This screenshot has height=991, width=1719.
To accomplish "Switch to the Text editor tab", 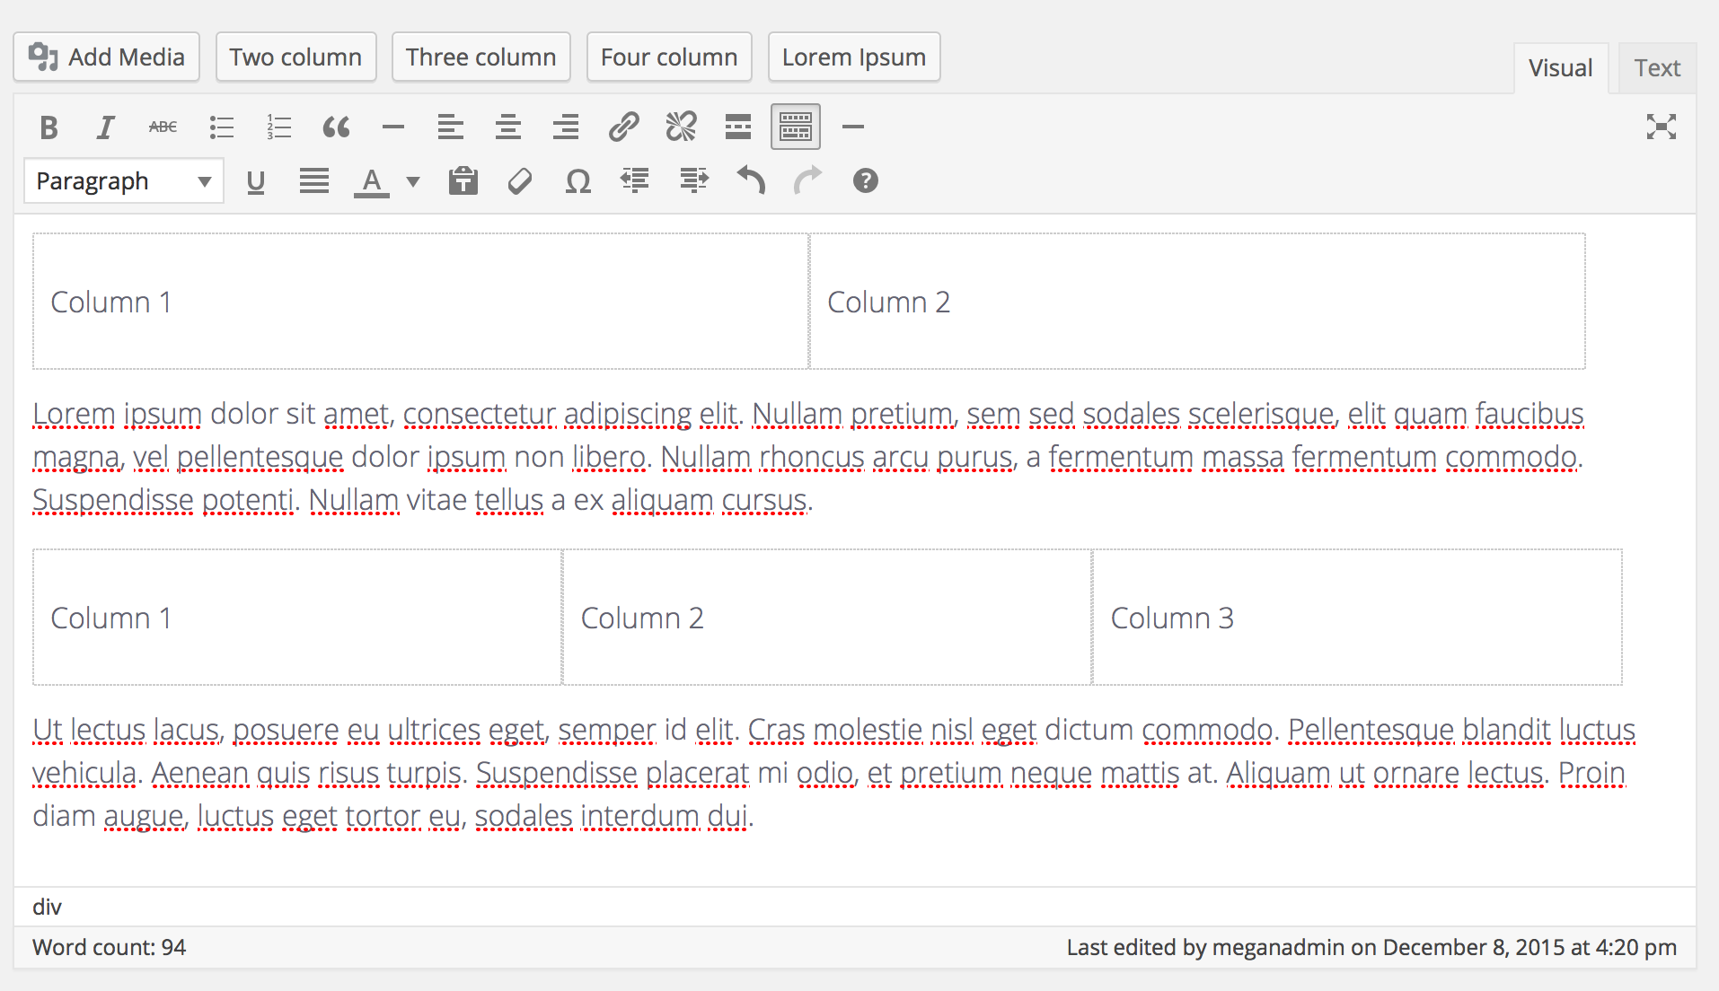I will (x=1656, y=68).
